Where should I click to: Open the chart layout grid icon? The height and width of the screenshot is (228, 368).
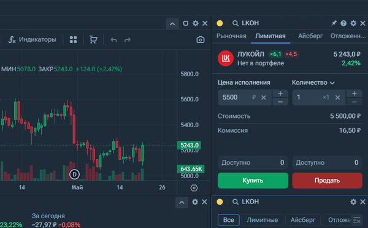click(x=73, y=39)
